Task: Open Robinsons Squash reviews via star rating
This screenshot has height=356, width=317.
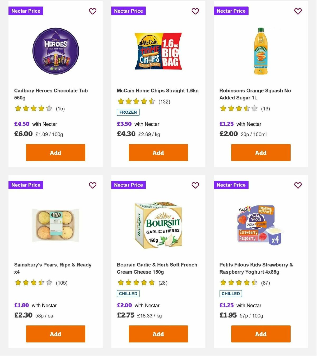Action: (238, 108)
